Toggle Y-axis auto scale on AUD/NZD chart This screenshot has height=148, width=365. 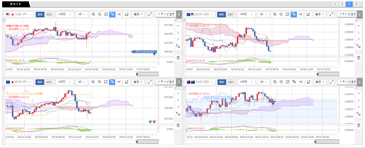click(294, 82)
